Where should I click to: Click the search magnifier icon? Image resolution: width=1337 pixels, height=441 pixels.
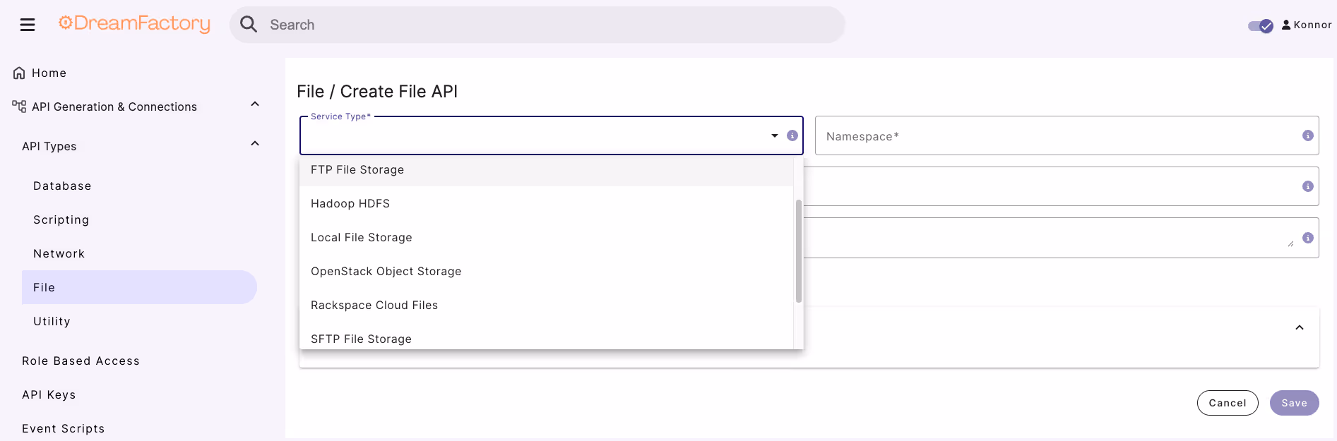click(x=249, y=25)
